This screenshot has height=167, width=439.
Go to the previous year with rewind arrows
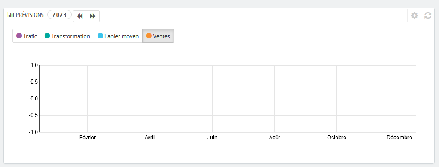click(x=80, y=16)
